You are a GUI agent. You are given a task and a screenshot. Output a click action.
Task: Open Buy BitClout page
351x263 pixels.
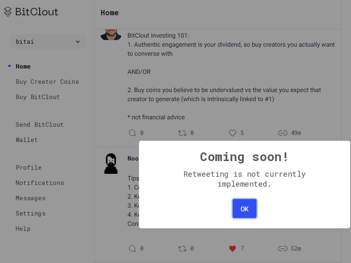(38, 97)
